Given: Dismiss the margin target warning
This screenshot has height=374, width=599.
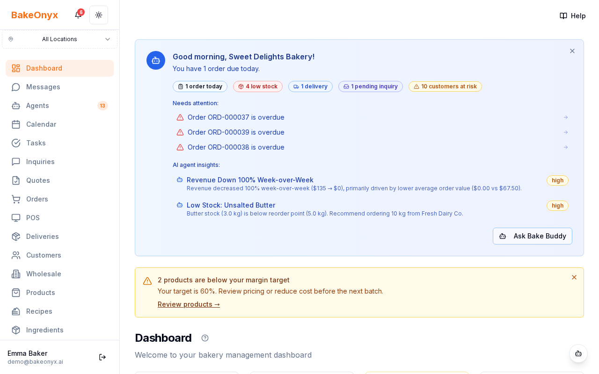Looking at the screenshot, I should [574, 277].
